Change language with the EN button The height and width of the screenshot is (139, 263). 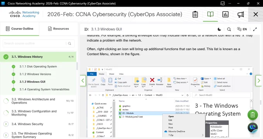pyautogui.click(x=242, y=29)
